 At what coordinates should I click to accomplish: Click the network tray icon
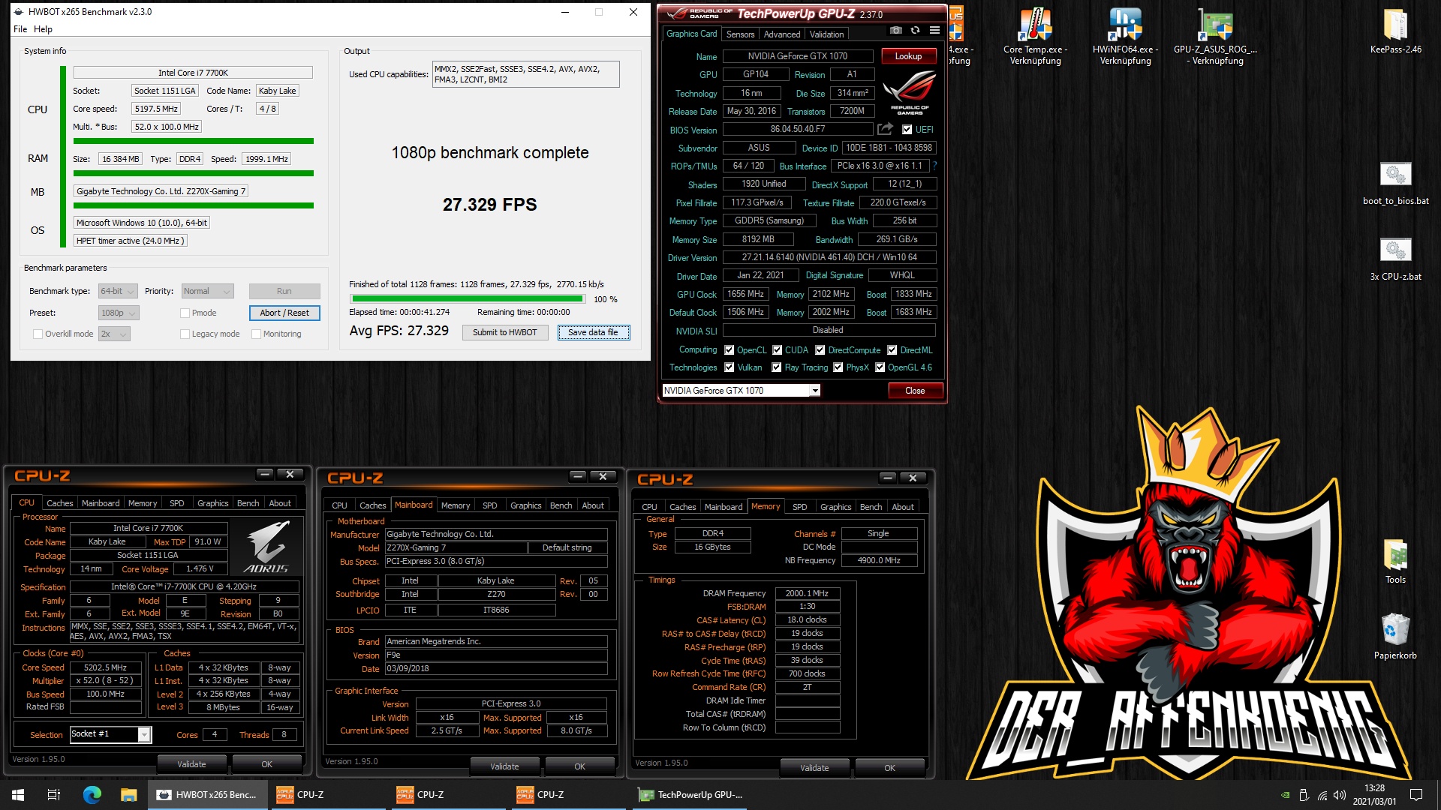[1322, 795]
